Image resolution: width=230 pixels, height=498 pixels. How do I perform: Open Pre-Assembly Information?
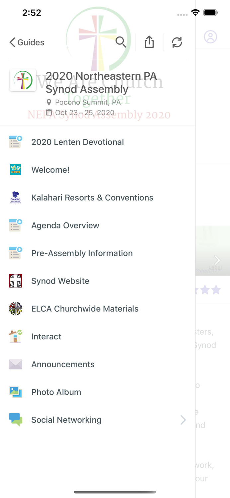pos(82,253)
